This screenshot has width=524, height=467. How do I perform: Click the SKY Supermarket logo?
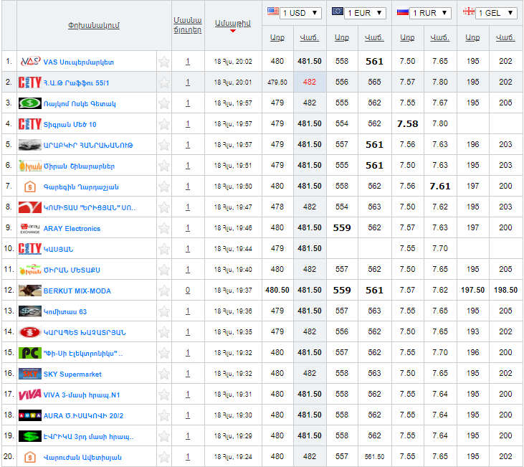coord(30,374)
